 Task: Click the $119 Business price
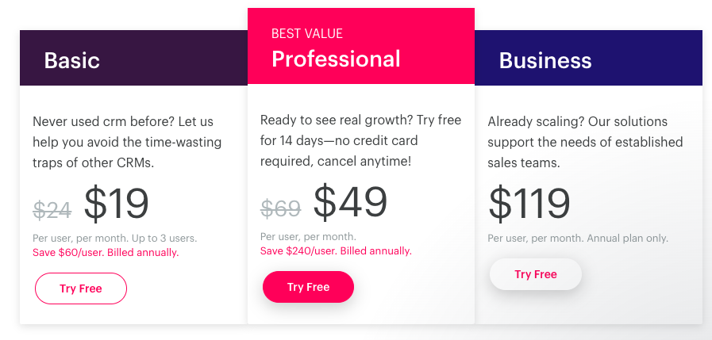click(529, 204)
